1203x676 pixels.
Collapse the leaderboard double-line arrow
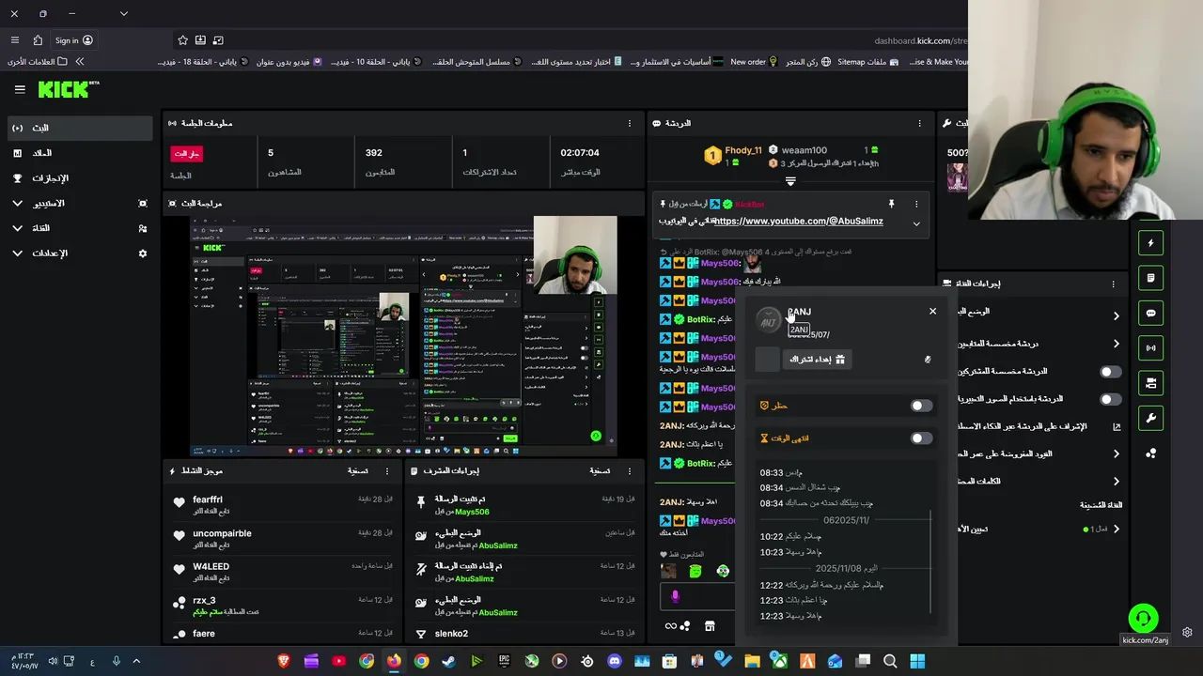tap(790, 181)
